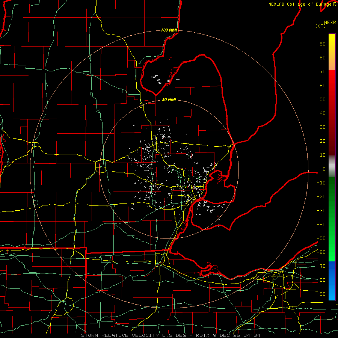Click the 80 value on velocity legend
The width and height of the screenshot is (338, 338).
tap(323, 57)
